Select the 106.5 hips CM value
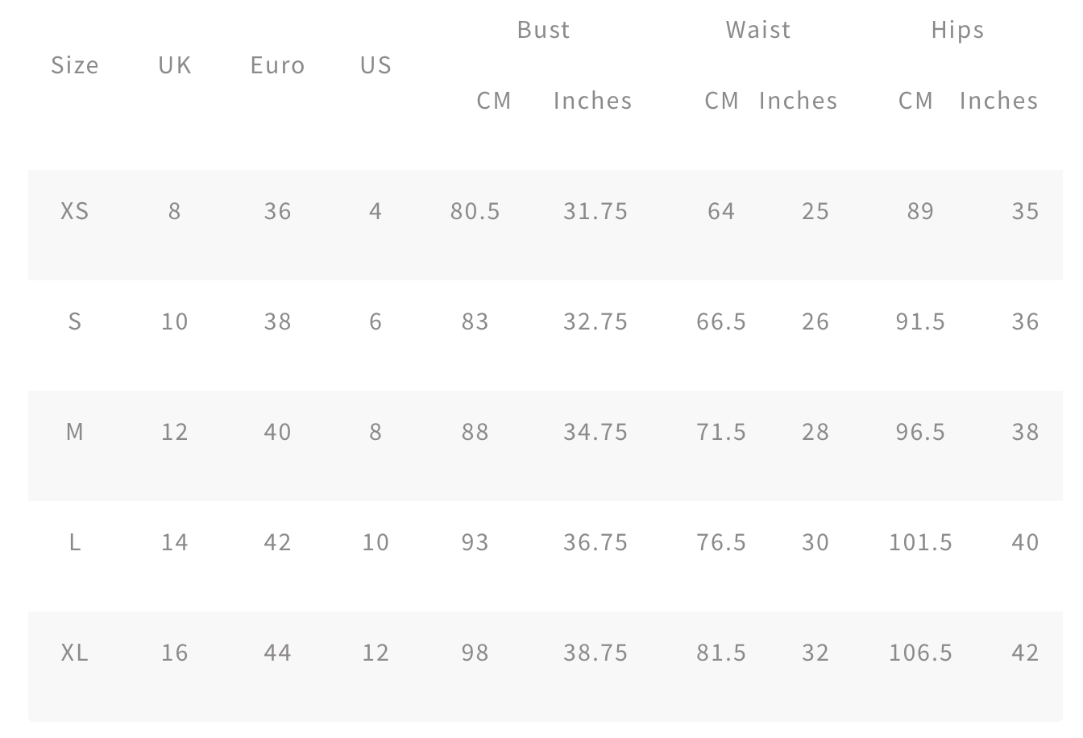 920,652
